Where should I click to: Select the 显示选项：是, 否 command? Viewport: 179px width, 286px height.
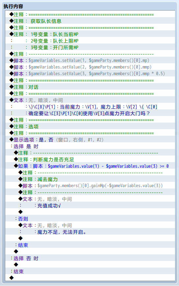click(90, 140)
